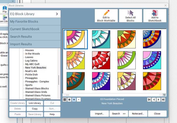This screenshot has width=177, height=123.
Task: Jump to last block in library
Action: pyautogui.click(x=163, y=100)
